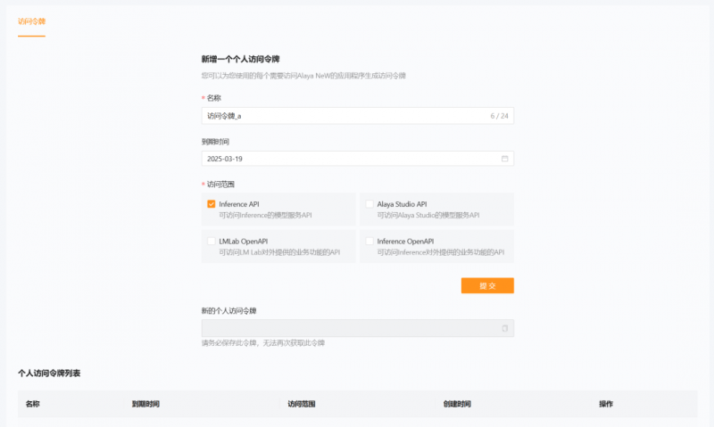The image size is (714, 427).
Task: Check the LMLab OpenAPI checkbox
Action: coord(212,242)
